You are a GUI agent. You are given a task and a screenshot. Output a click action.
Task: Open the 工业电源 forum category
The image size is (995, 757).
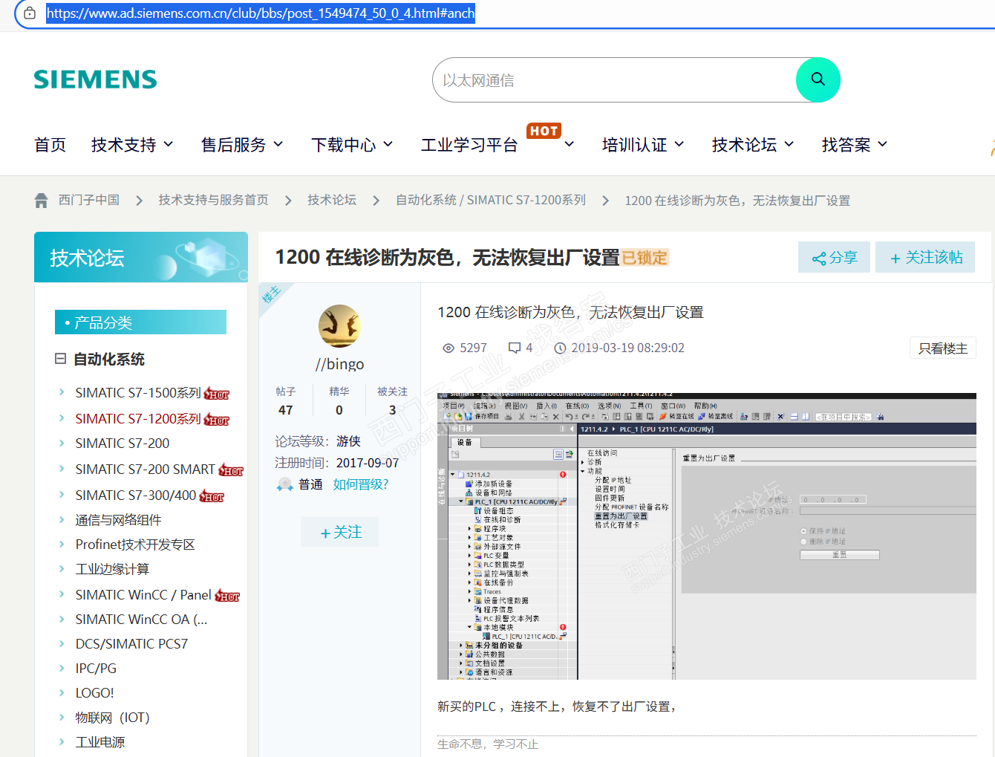click(100, 742)
